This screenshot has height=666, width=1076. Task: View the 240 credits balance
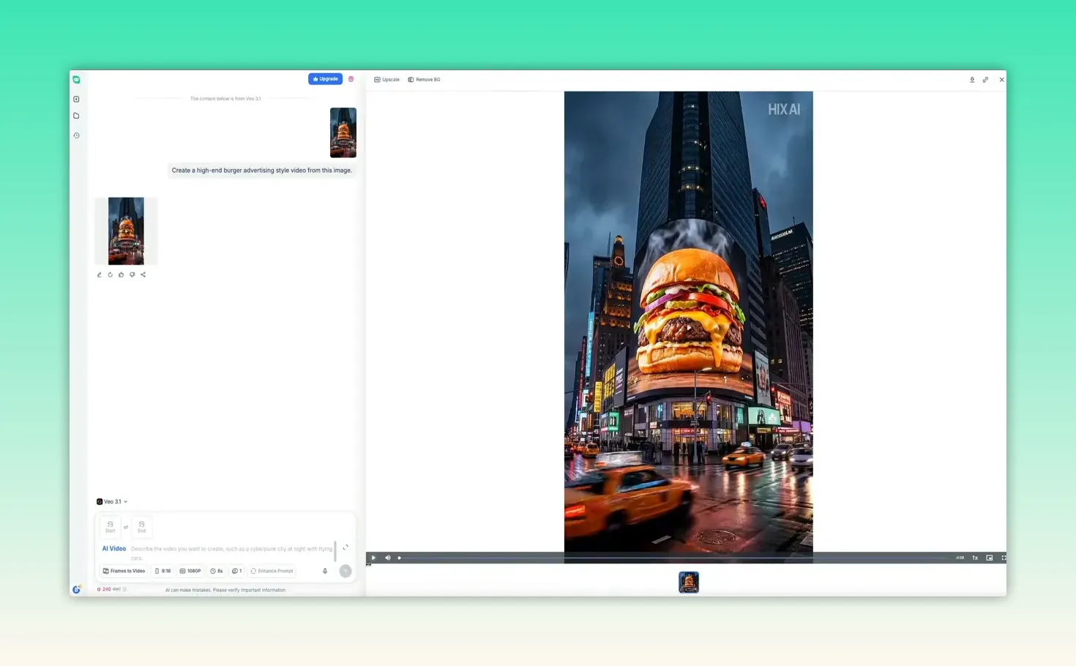pyautogui.click(x=108, y=589)
